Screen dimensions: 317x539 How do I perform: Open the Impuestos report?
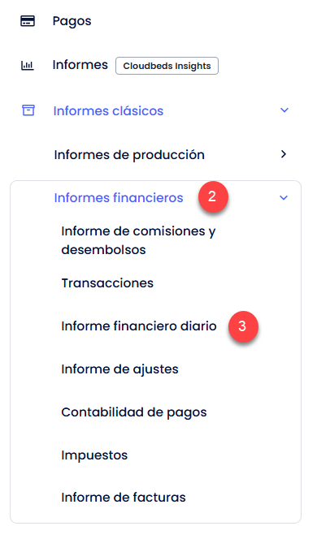click(x=94, y=455)
